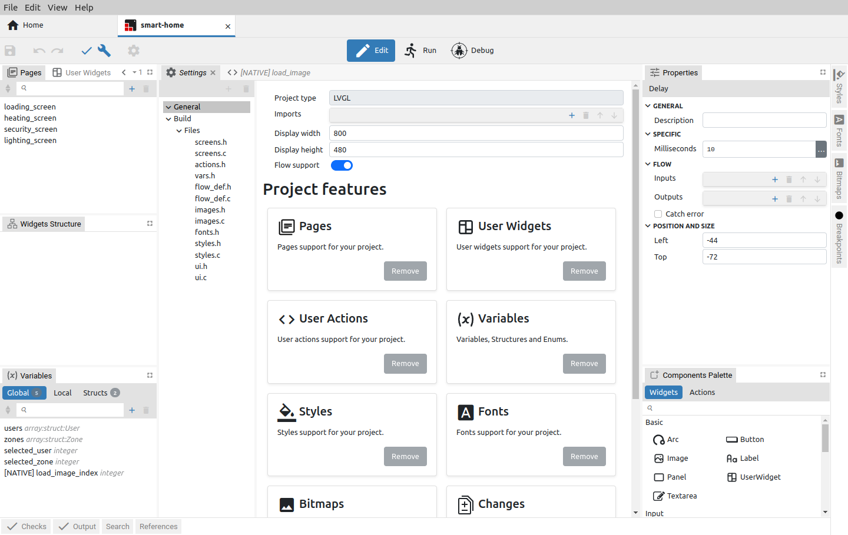Click the Build wrench icon

[104, 51]
